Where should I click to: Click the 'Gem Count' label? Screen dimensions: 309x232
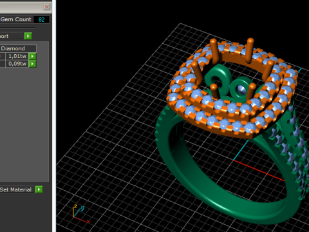(x=15, y=19)
